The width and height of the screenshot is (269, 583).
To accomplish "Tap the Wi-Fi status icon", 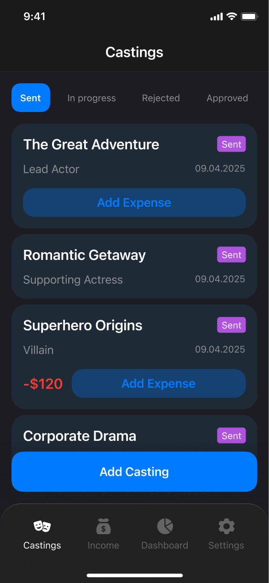I will (x=232, y=17).
